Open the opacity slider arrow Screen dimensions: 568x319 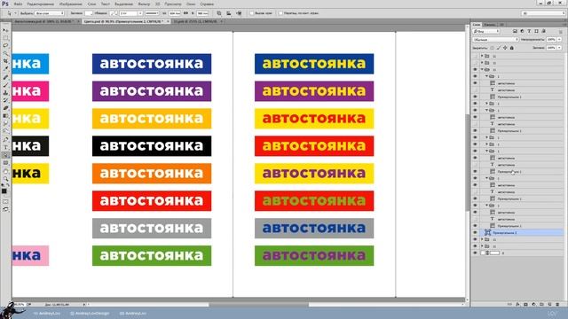[x=560, y=39]
